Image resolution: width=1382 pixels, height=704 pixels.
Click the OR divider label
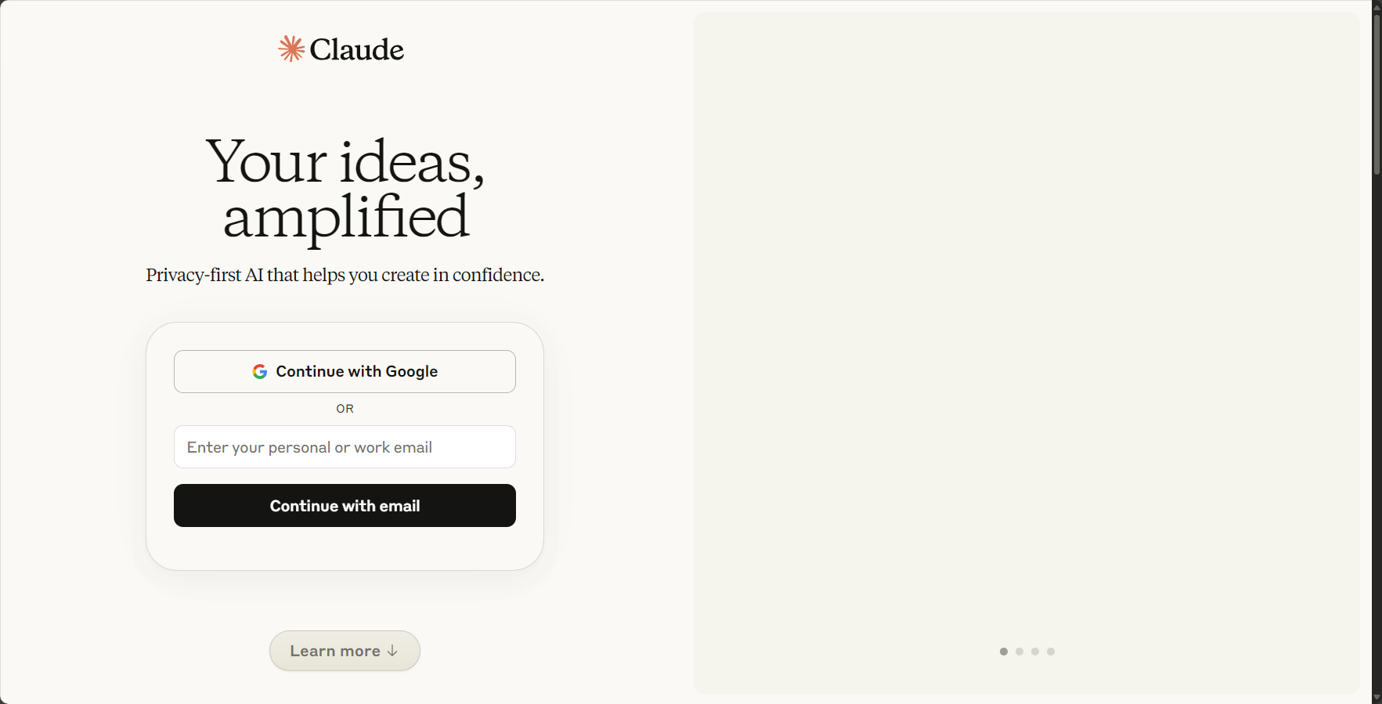345,409
